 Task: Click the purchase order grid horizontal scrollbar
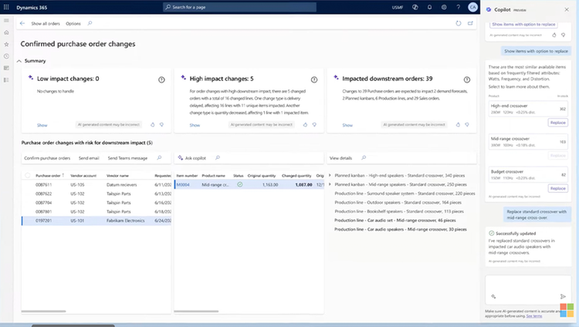(43, 311)
